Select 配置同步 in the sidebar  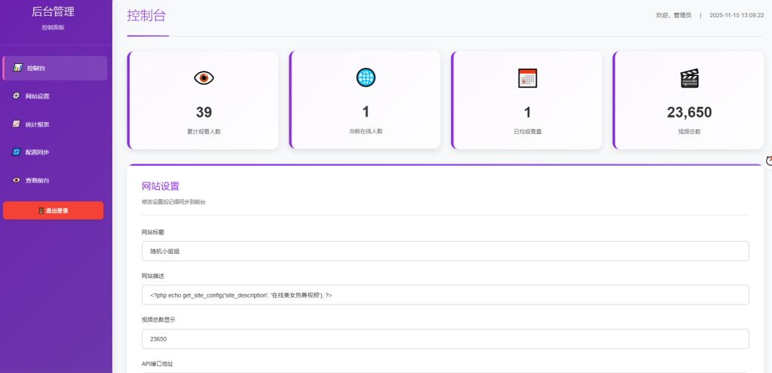pyautogui.click(x=38, y=151)
